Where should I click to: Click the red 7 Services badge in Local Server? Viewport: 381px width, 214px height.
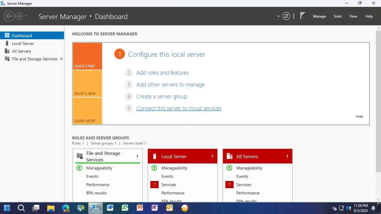click(154, 185)
